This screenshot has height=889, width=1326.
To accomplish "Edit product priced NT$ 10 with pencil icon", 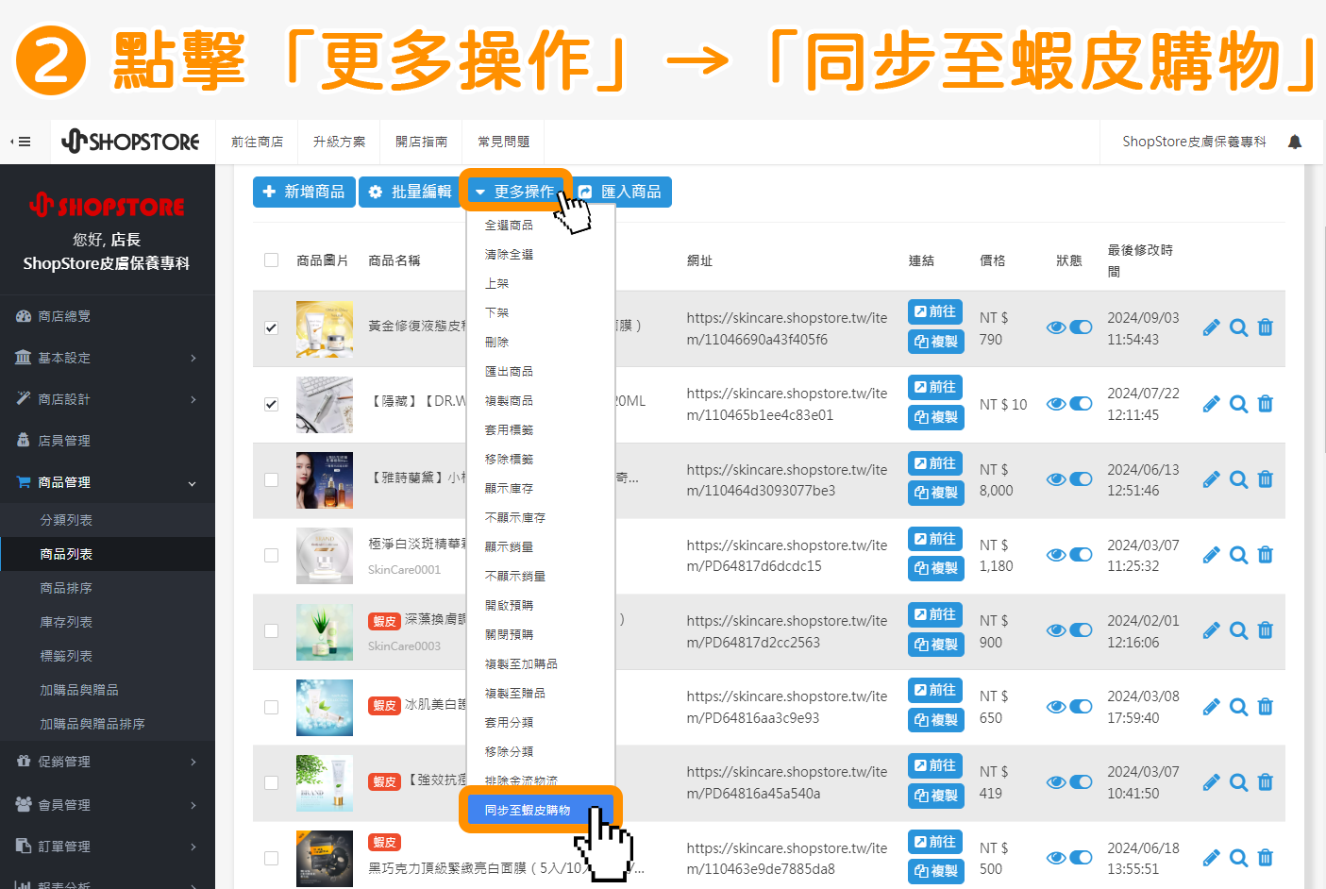I will pyautogui.click(x=1212, y=404).
